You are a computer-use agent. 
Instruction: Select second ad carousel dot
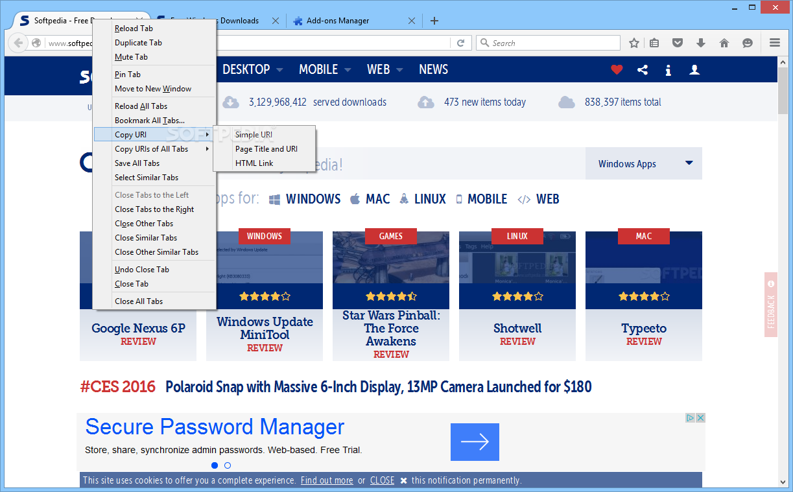[228, 465]
